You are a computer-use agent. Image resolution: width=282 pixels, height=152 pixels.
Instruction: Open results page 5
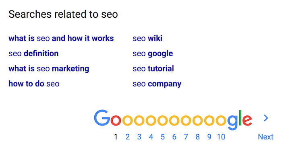163,137
